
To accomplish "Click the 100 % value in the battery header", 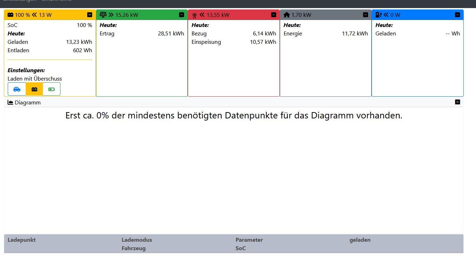I will tap(22, 15).
